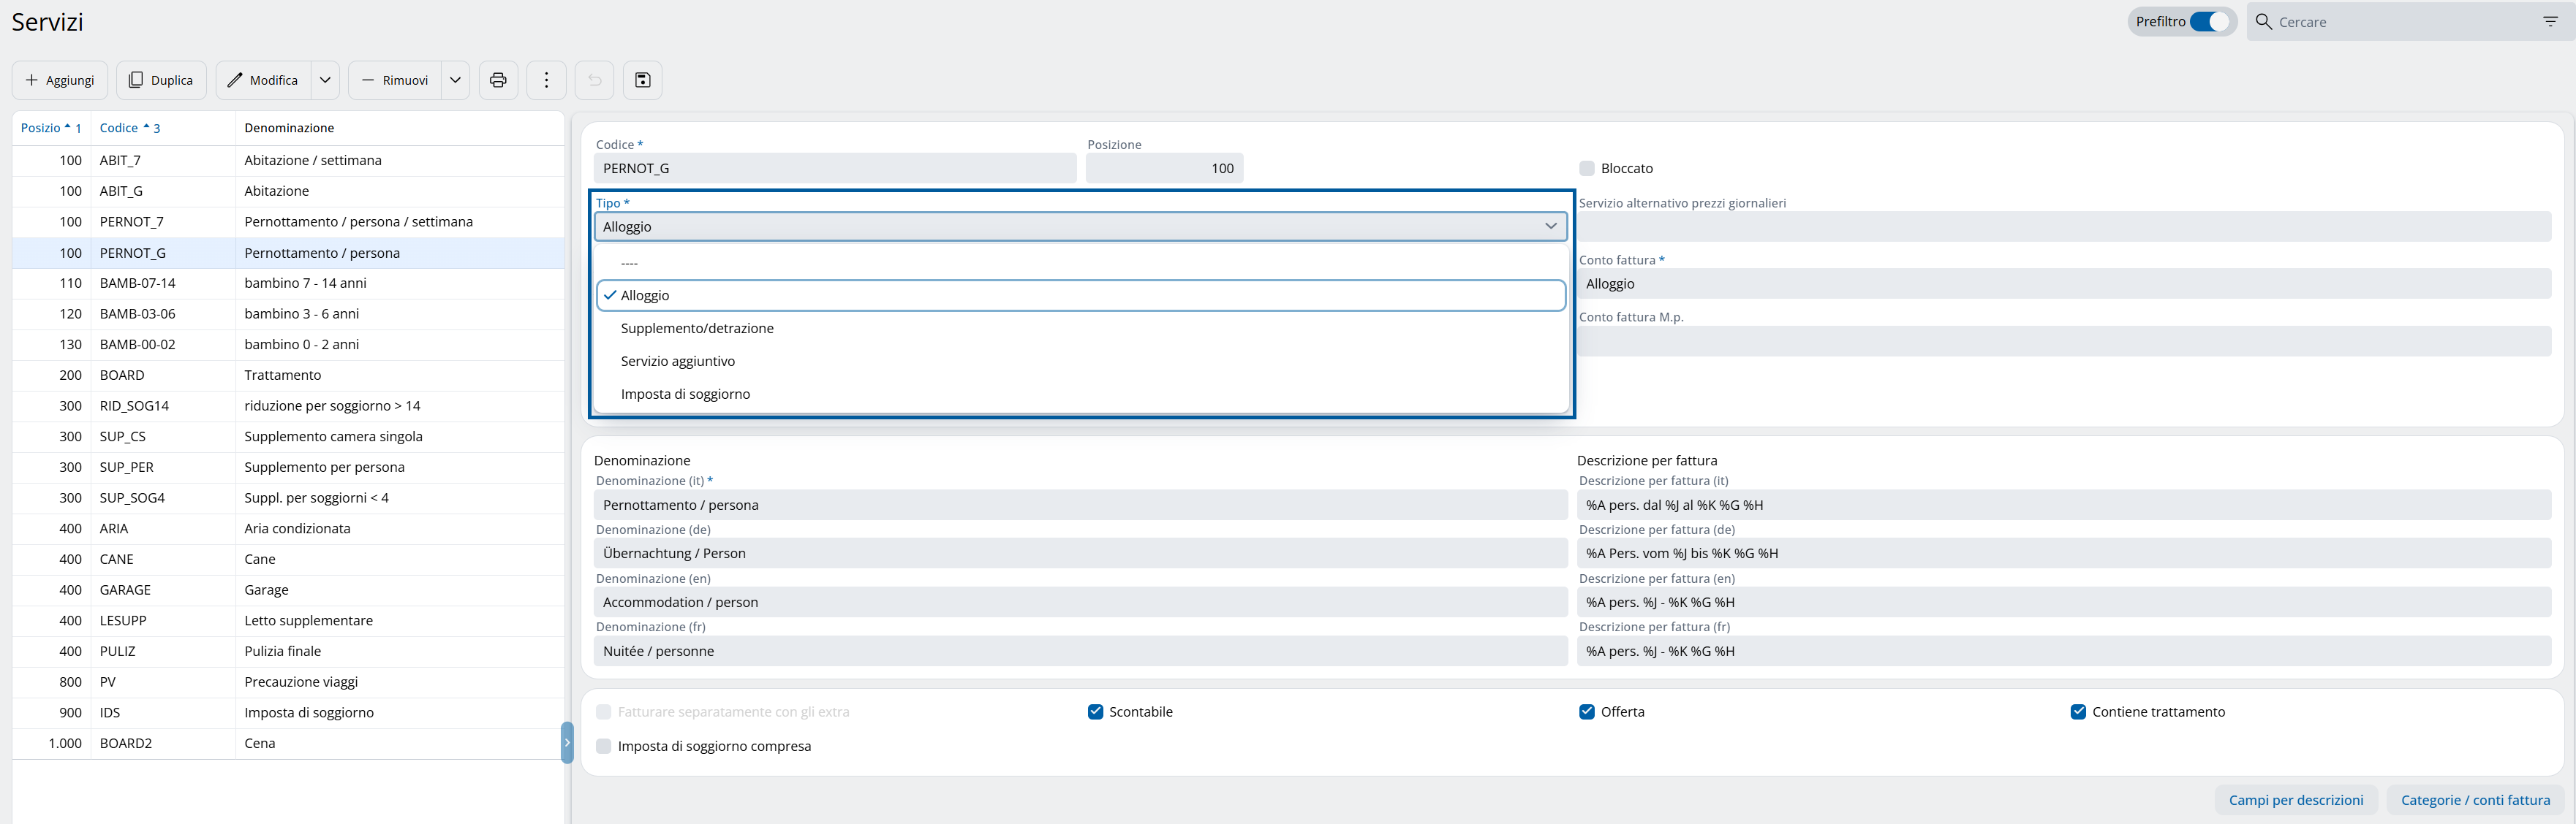Check the Bloccato checkbox
Image resolution: width=2576 pixels, height=824 pixels.
(x=1587, y=169)
